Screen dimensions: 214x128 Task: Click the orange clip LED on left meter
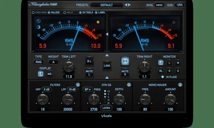(98, 22)
